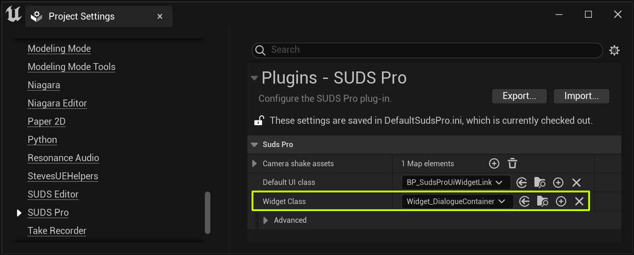This screenshot has width=634, height=255.
Task: Open StevesUEHelpers settings
Action: point(63,176)
